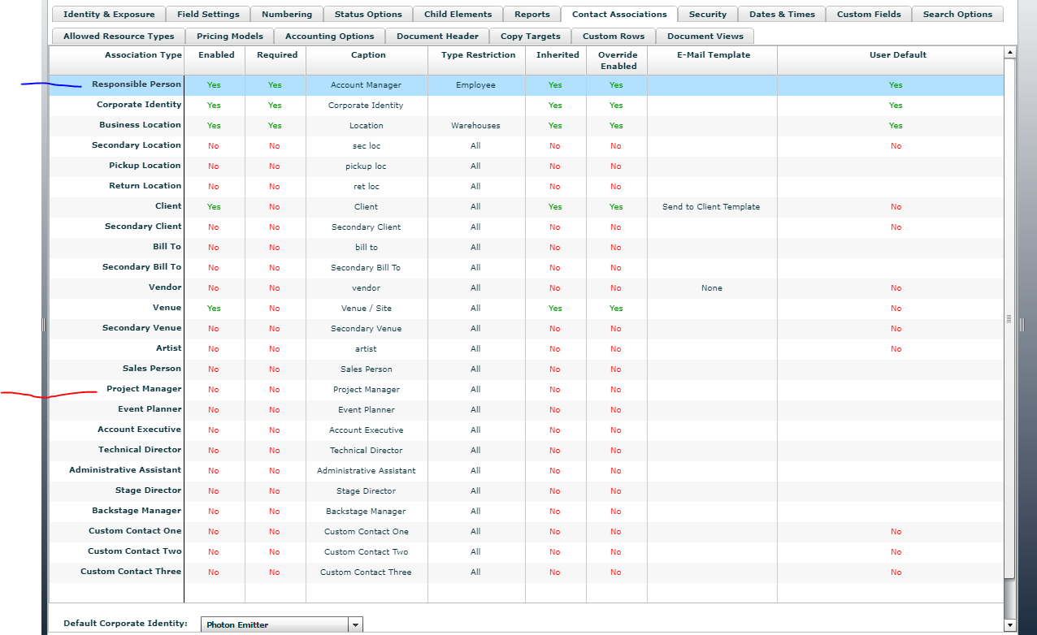The image size is (1037, 635).
Task: Go to the Pricing Models tab
Action: click(x=229, y=36)
